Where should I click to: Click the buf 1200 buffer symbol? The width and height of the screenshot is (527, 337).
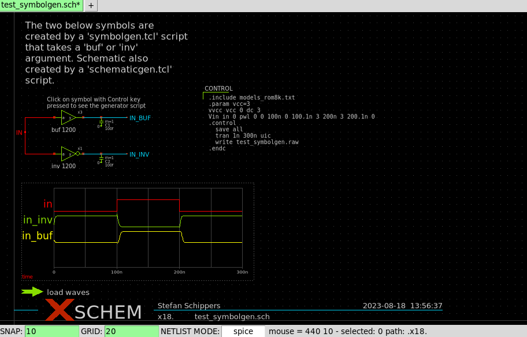69,117
